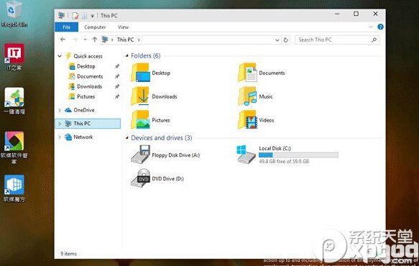Click the Forward navigation arrow
Screen dimensions: 419x266
[75, 40]
